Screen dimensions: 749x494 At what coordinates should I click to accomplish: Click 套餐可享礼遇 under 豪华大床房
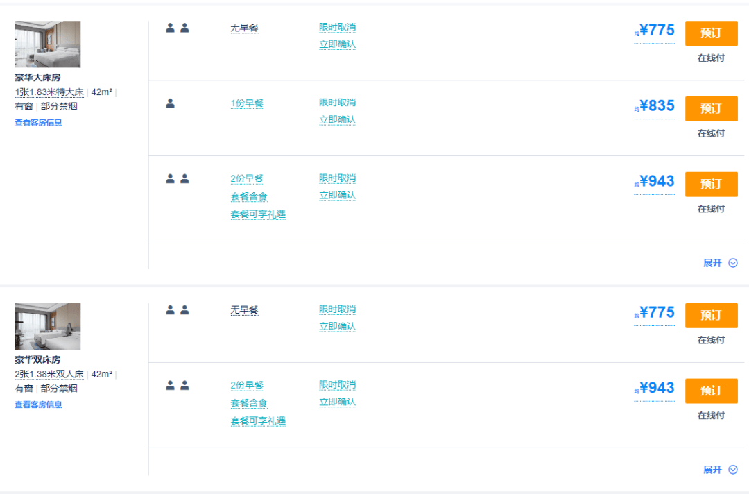(x=258, y=214)
